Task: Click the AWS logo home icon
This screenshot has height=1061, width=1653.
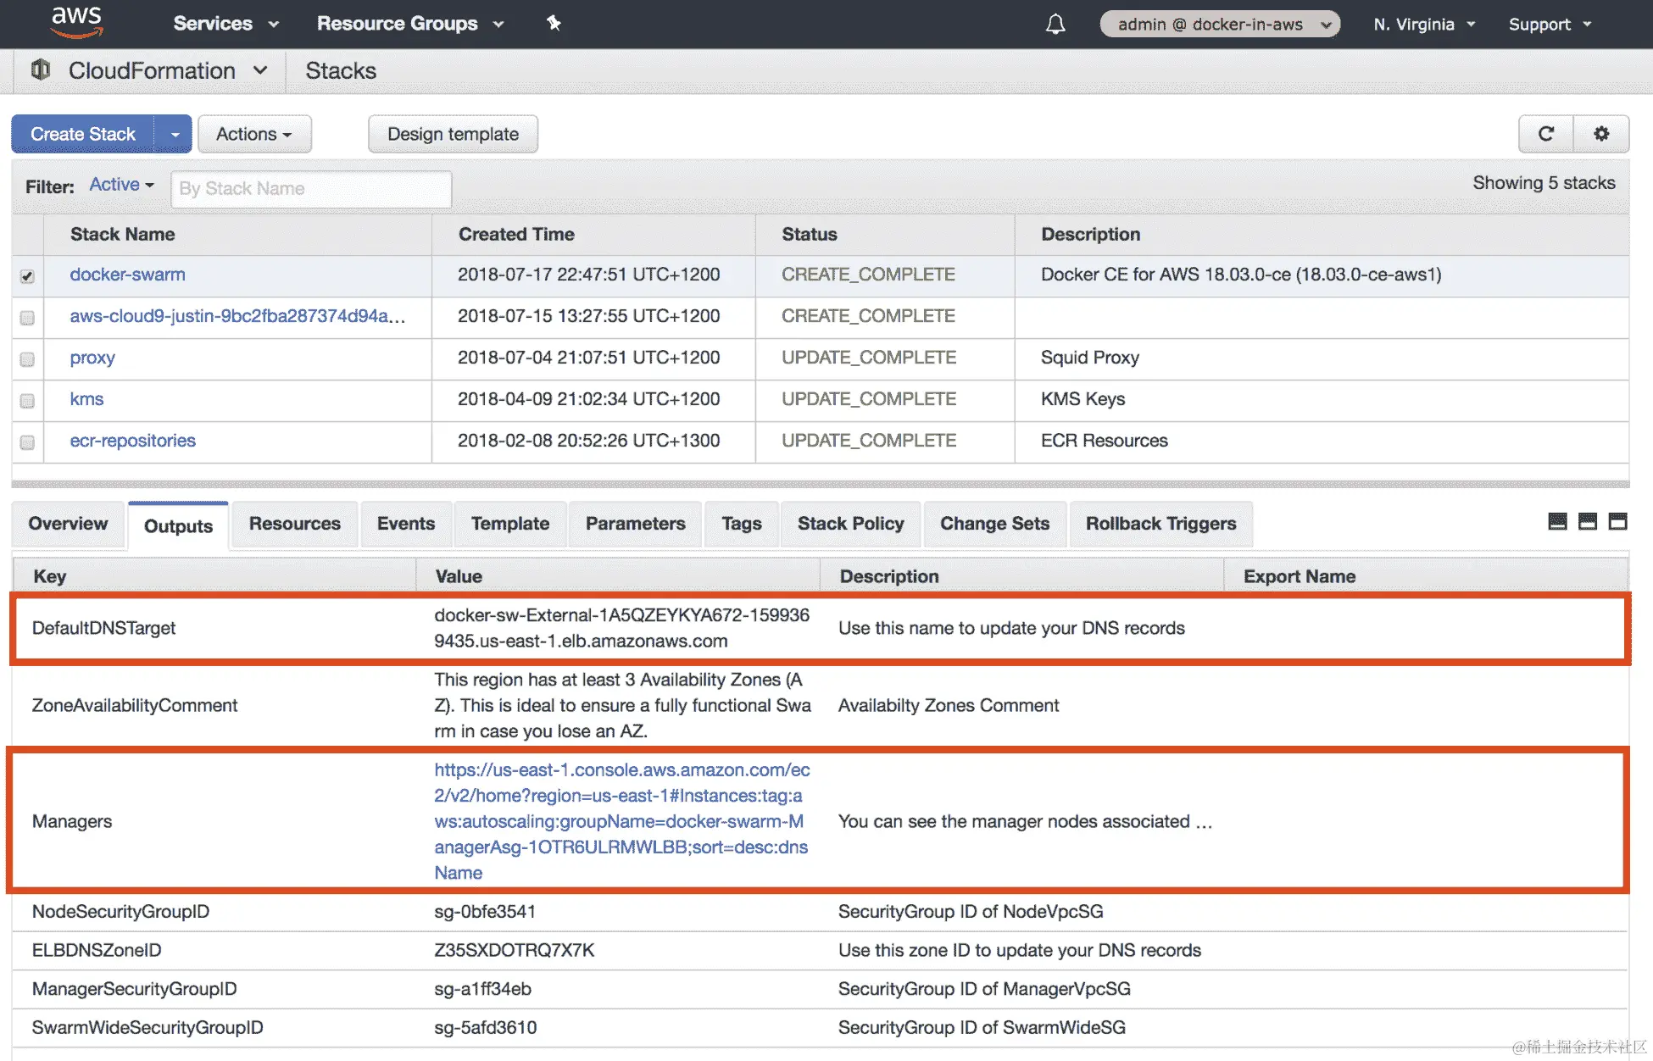Action: tap(76, 23)
